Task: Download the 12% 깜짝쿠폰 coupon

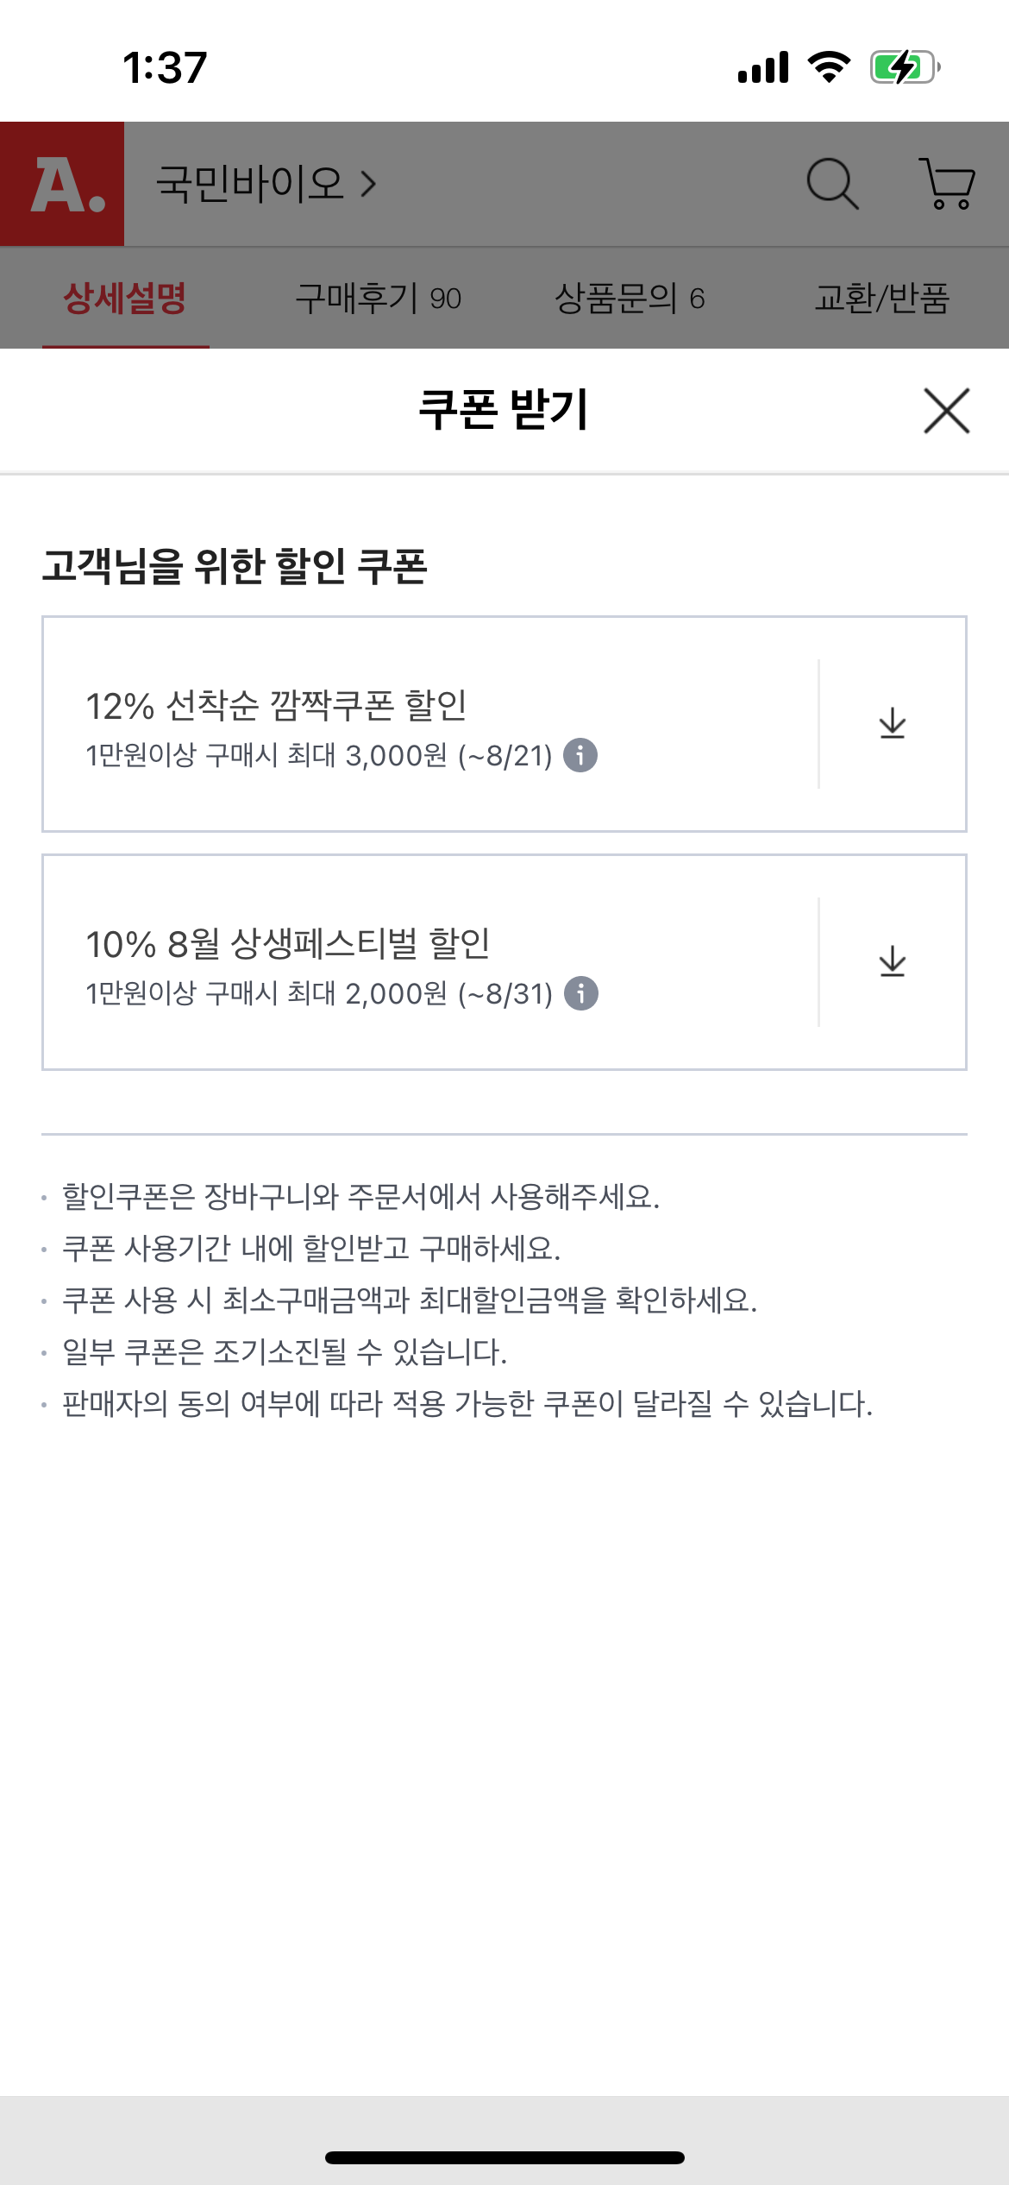Action: 893,723
